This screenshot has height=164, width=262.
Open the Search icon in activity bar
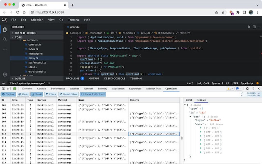point(5,39)
